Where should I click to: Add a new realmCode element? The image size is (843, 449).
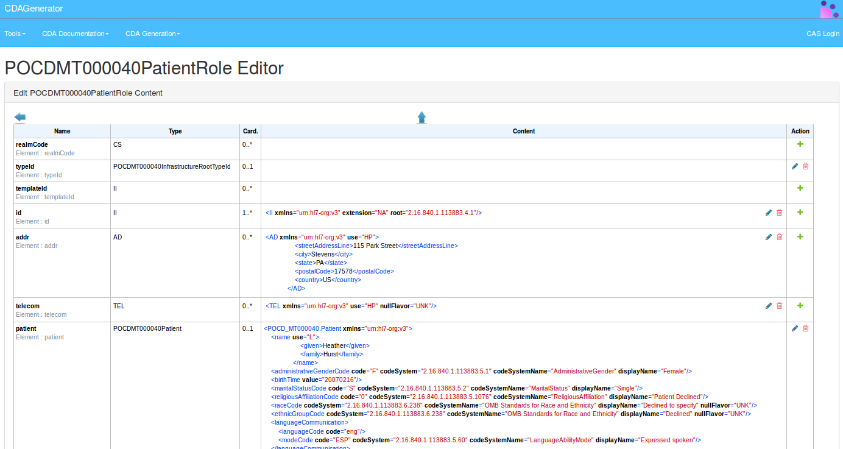pos(800,144)
